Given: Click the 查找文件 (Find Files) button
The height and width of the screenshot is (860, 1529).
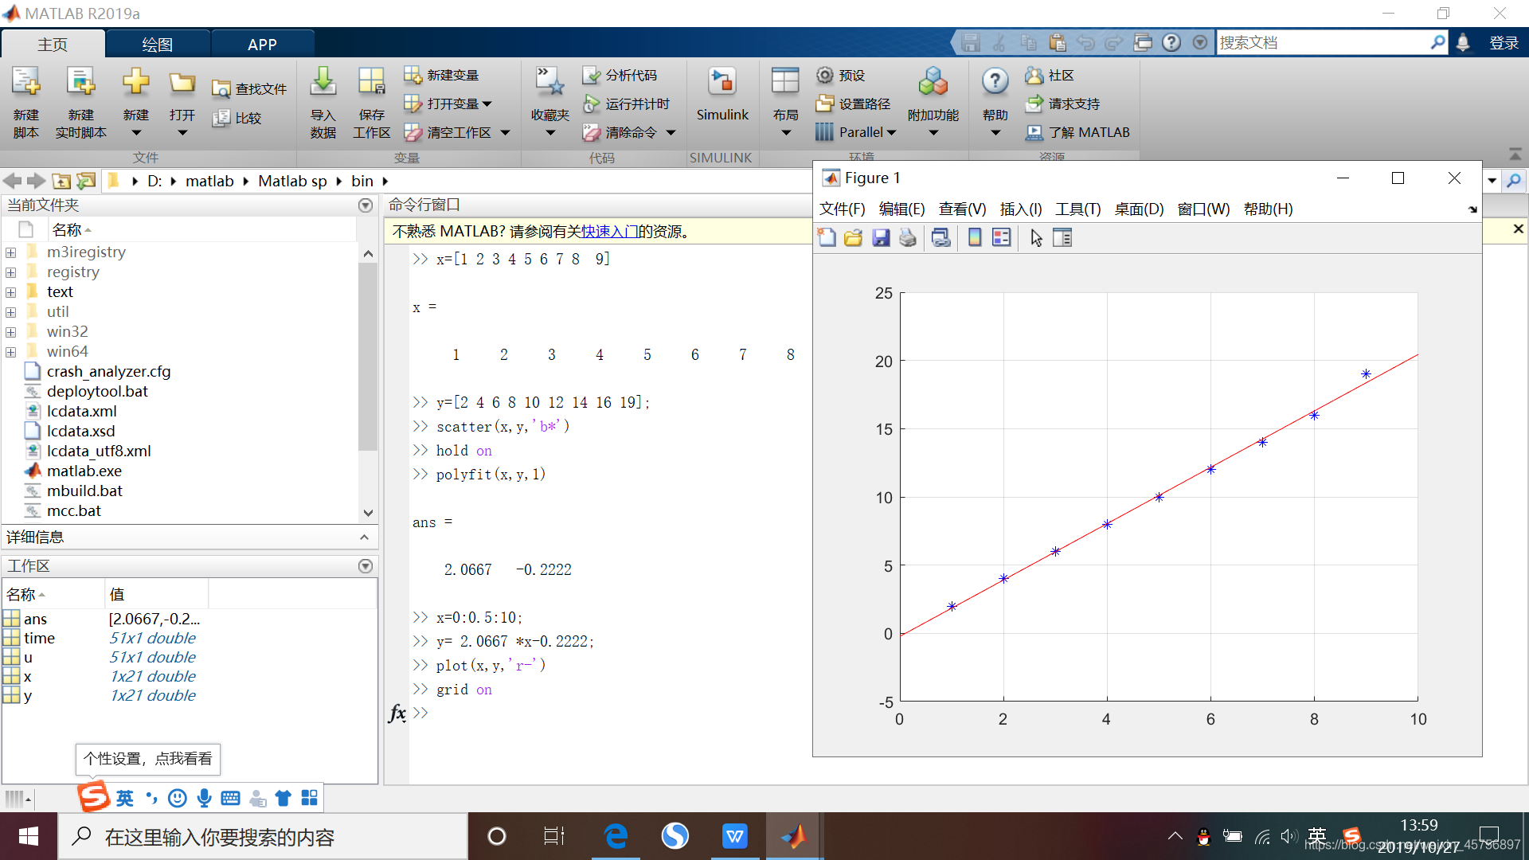Looking at the screenshot, I should tap(249, 89).
